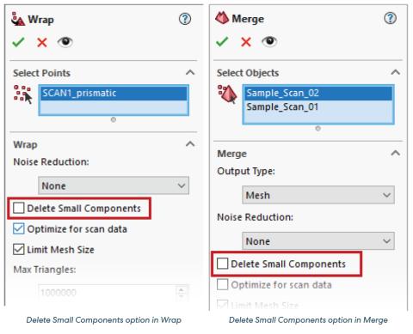This screenshot has height=334, width=413.
Task: Toggle preview eye in Wrap panel
Action: [x=65, y=42]
